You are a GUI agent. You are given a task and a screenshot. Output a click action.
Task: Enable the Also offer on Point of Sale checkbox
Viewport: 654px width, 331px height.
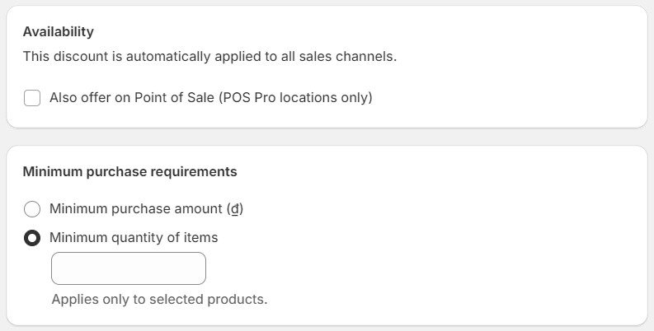pos(32,98)
